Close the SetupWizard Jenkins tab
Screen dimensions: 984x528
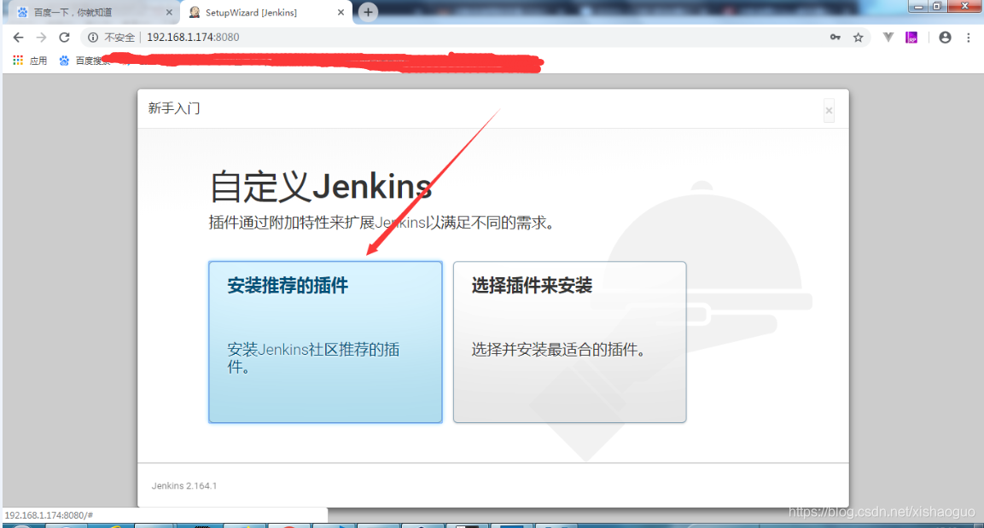point(341,13)
